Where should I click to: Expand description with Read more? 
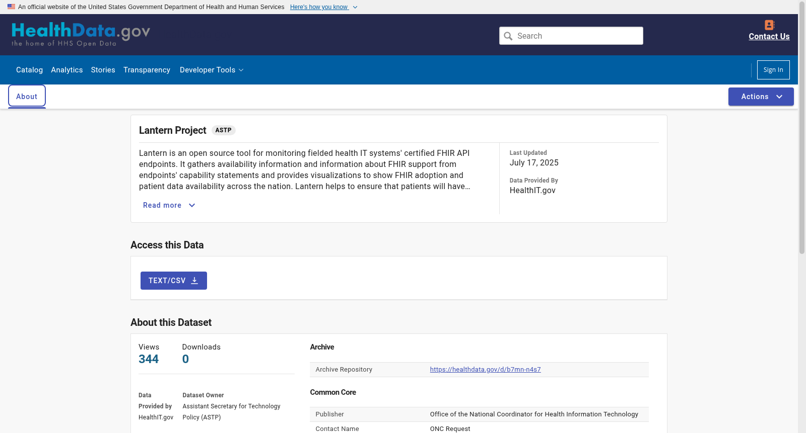point(169,205)
